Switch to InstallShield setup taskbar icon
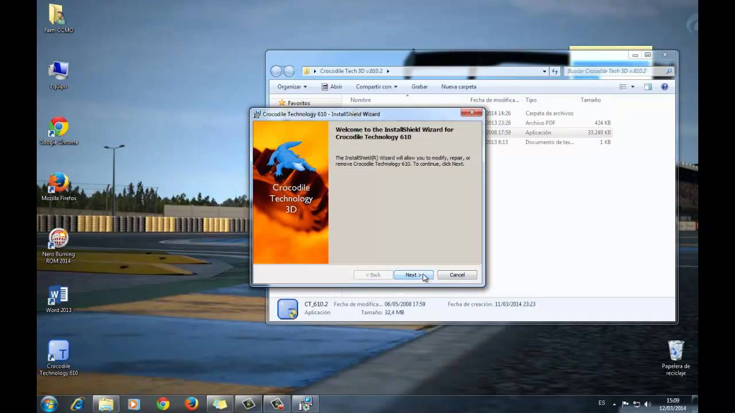Image resolution: width=735 pixels, height=413 pixels. [x=305, y=404]
